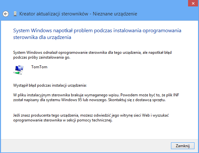Click the 'Kreator aktualizacji sterowników' title text
Viewport: 199px width, 153px height.
54,14
